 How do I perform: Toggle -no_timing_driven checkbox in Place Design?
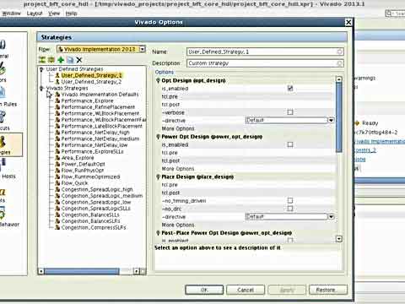[x=290, y=200]
